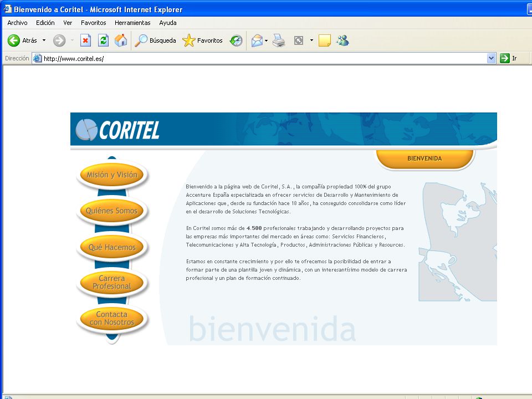Click the grey Forward arrow button

coord(59,40)
